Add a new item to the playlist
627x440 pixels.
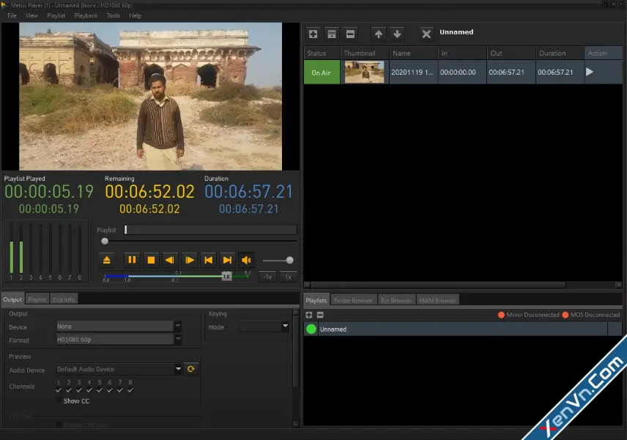[x=313, y=34]
